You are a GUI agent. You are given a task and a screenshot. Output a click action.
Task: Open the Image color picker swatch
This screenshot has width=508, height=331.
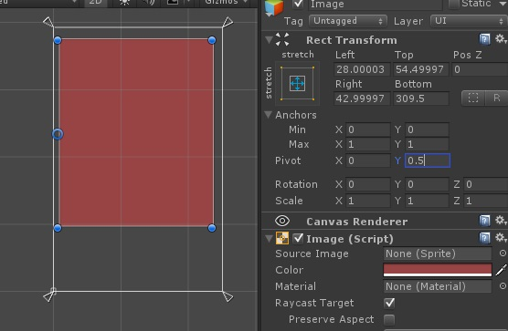[x=438, y=270]
